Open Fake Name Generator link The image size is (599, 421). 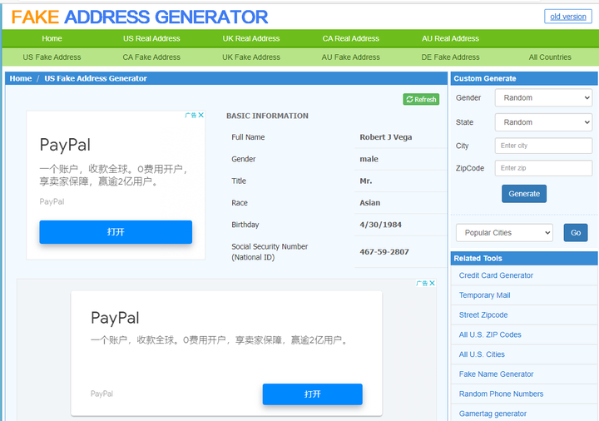pos(496,374)
